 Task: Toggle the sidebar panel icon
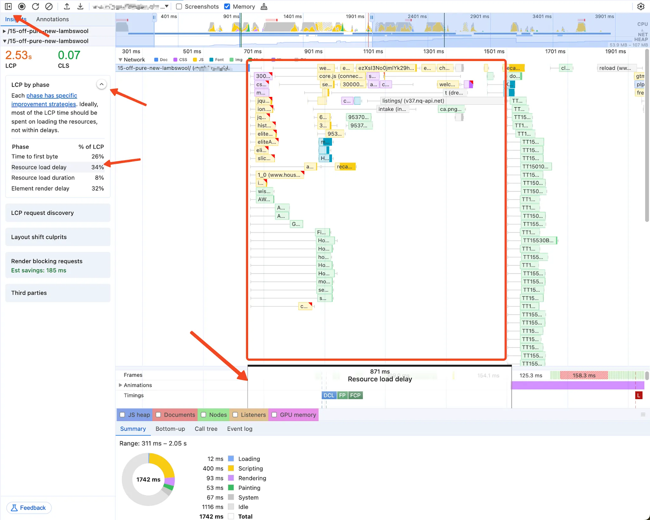[x=8, y=6]
